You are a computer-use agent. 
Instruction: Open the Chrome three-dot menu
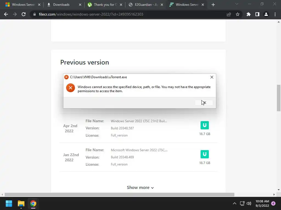pyautogui.click(x=275, y=14)
